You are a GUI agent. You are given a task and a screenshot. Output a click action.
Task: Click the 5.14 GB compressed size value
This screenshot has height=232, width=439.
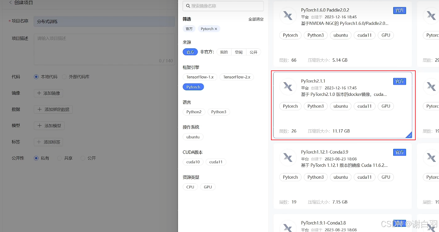tap(340, 60)
